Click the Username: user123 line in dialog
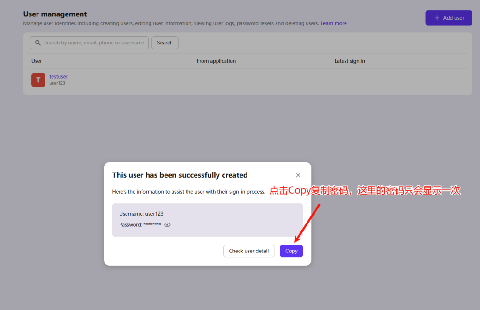Viewport: 480px width, 310px height. (x=141, y=214)
